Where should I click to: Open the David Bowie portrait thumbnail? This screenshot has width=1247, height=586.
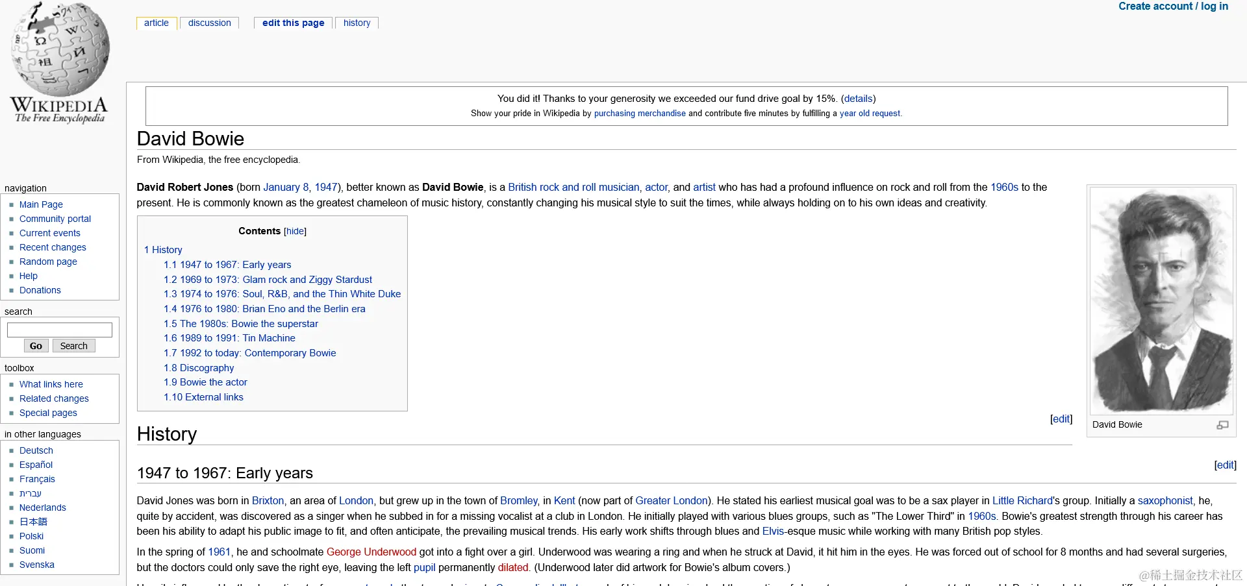(1161, 300)
